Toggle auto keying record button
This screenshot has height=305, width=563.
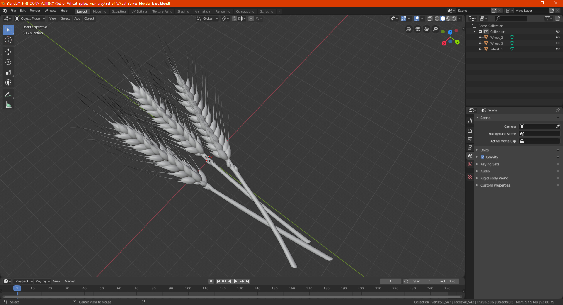point(211,281)
